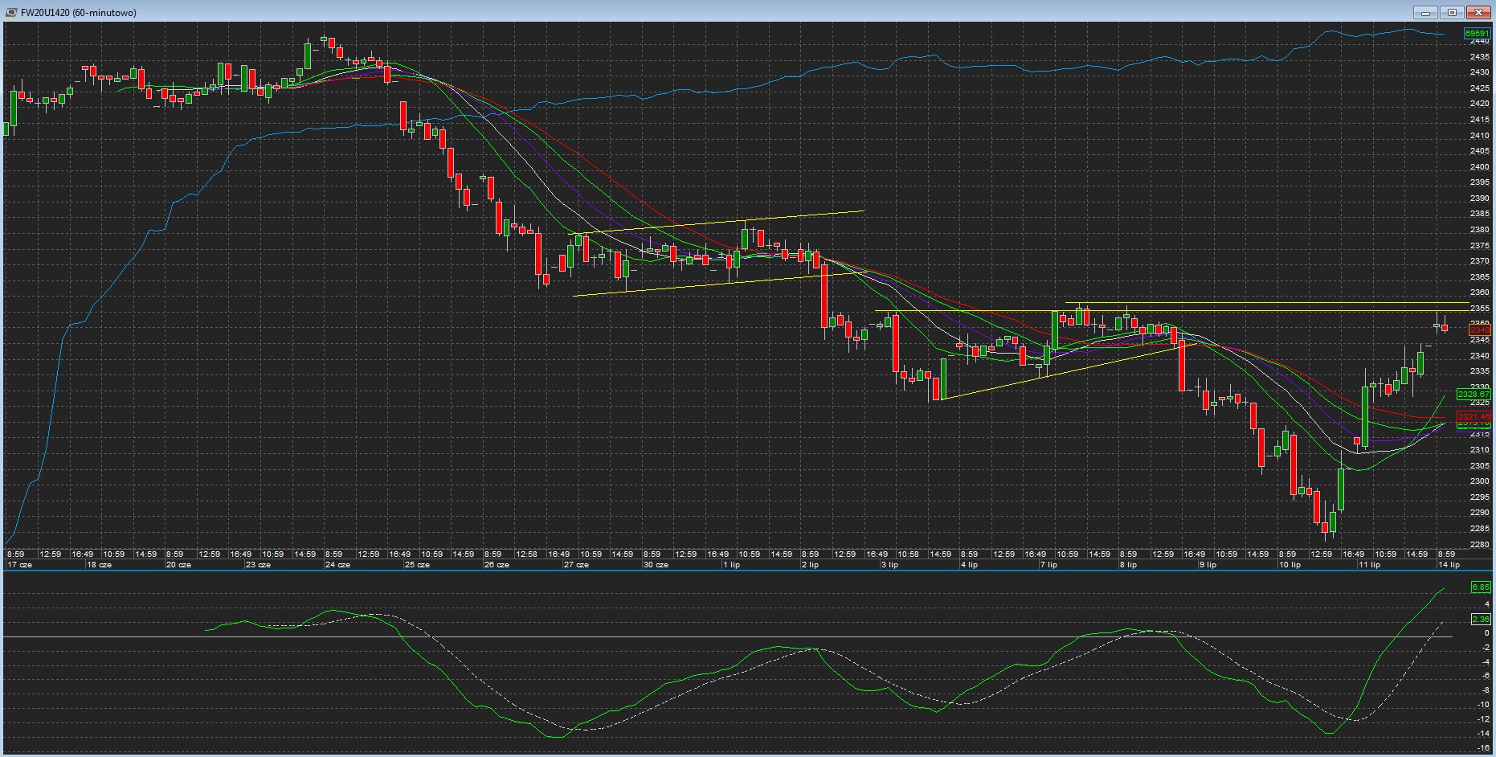Click the 1 lip date marker
The image size is (1496, 757).
pyautogui.click(x=731, y=565)
